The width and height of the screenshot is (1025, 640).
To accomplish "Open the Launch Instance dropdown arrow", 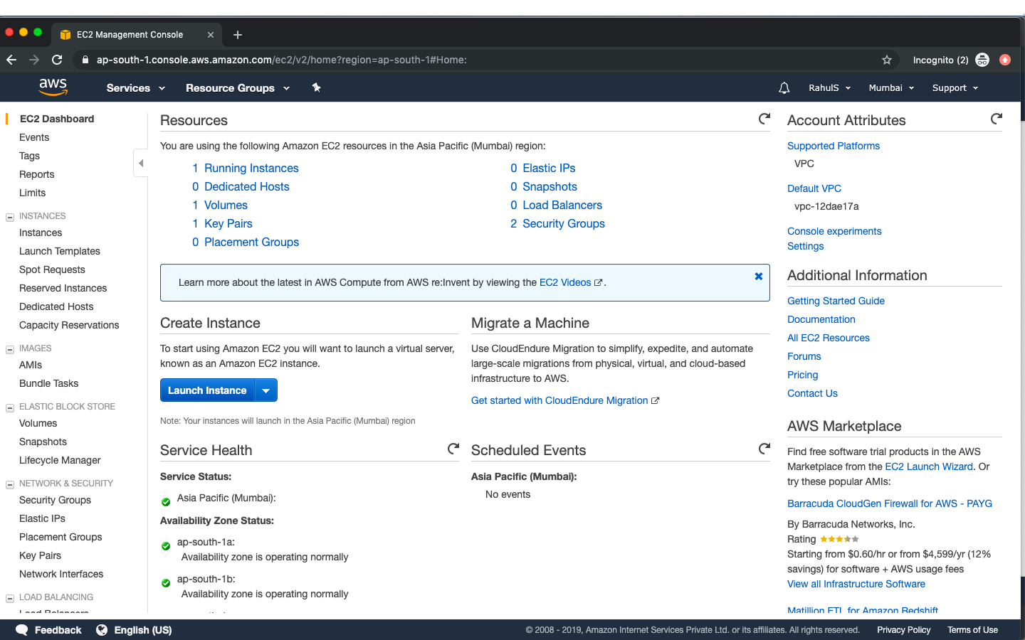I will coord(266,390).
